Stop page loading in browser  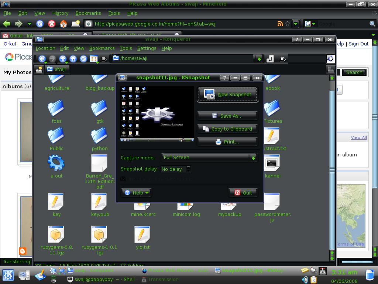[52, 24]
